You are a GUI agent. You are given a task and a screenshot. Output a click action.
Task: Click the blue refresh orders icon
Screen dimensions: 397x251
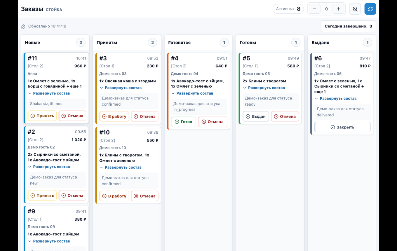370,9
